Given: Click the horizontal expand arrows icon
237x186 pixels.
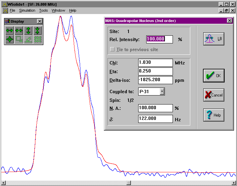Looking at the screenshot, I should click(x=9, y=30).
